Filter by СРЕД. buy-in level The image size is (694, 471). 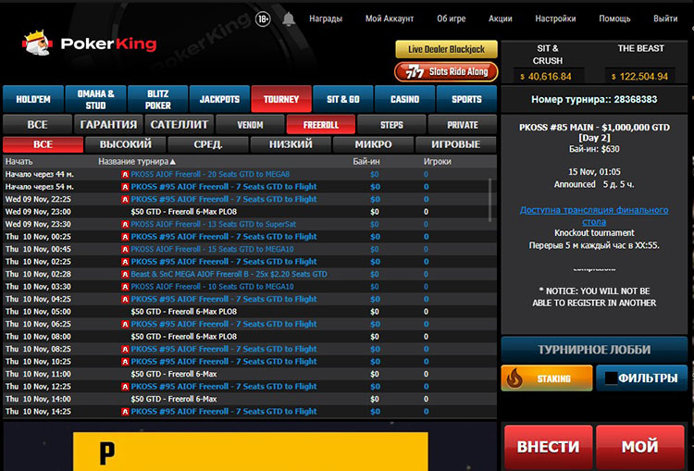(208, 144)
